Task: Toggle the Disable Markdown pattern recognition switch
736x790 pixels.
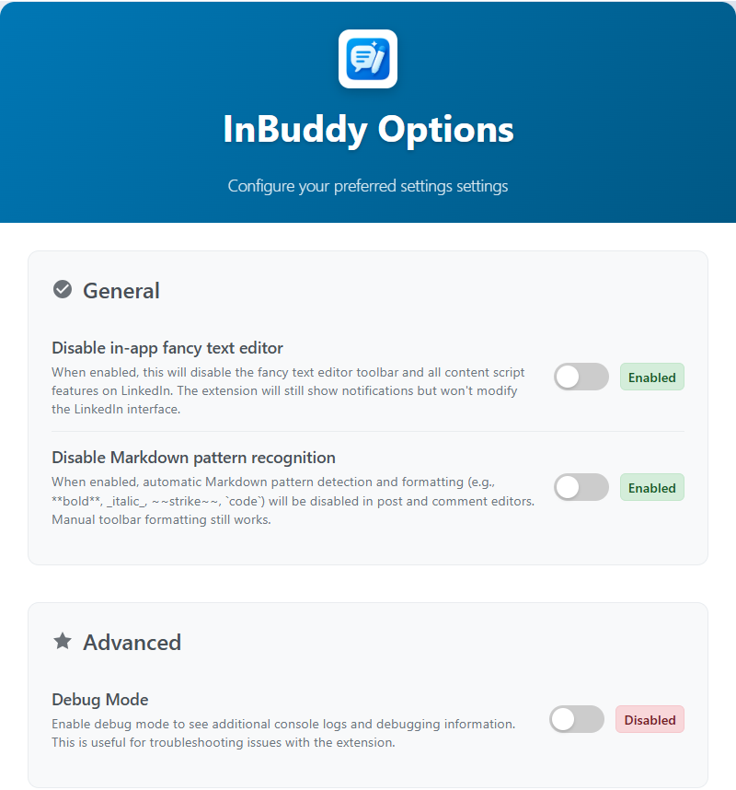Action: [x=581, y=487]
